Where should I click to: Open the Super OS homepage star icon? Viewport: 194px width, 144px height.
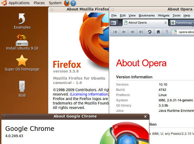[22, 63]
